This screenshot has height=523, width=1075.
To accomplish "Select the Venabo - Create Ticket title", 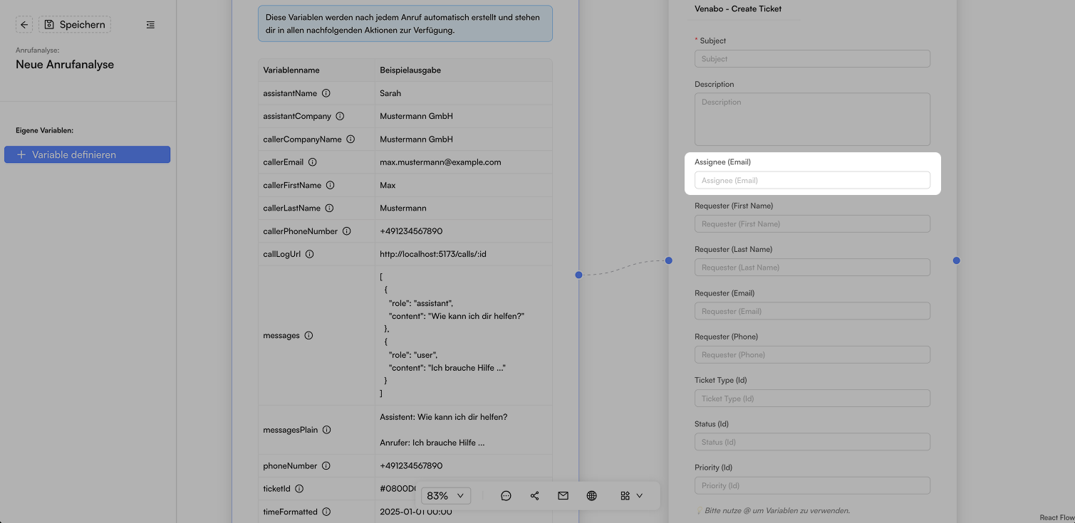I will click(738, 9).
